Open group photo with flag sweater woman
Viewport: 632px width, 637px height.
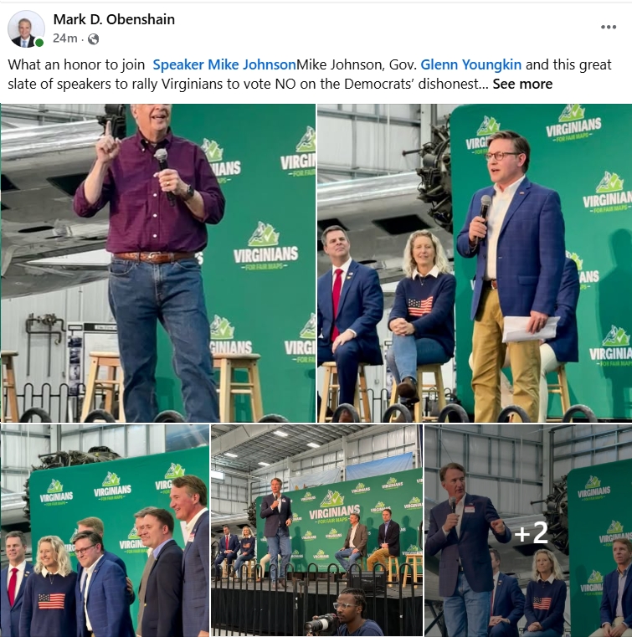pyautogui.click(x=105, y=531)
